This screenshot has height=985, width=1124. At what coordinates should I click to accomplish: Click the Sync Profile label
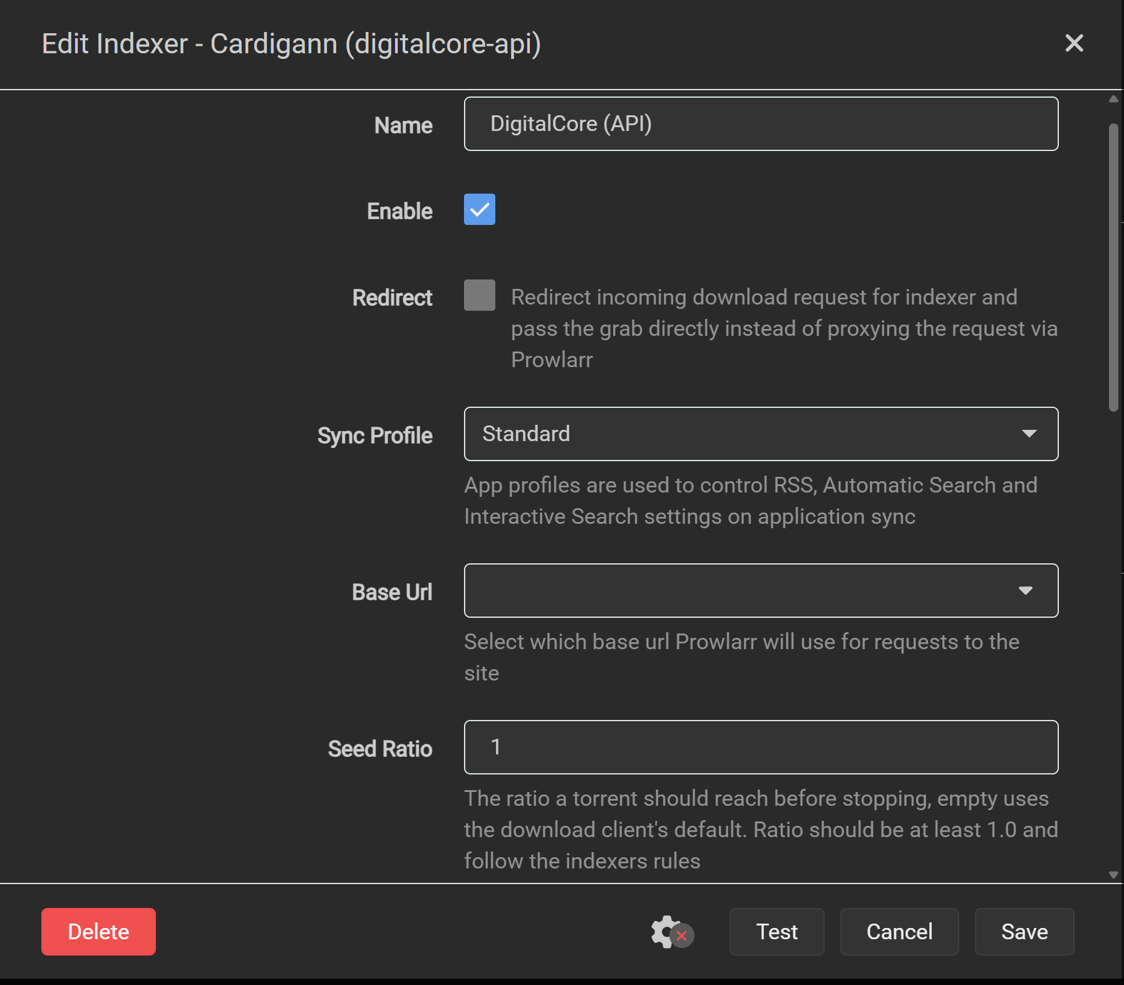374,435
